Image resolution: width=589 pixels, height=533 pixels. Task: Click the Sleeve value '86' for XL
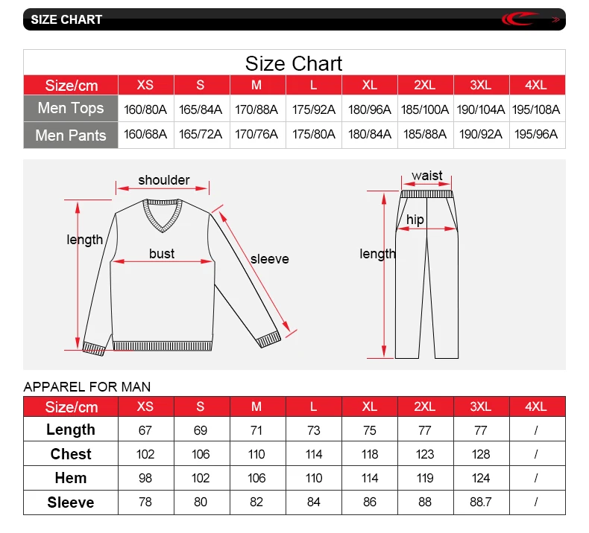[370, 502]
